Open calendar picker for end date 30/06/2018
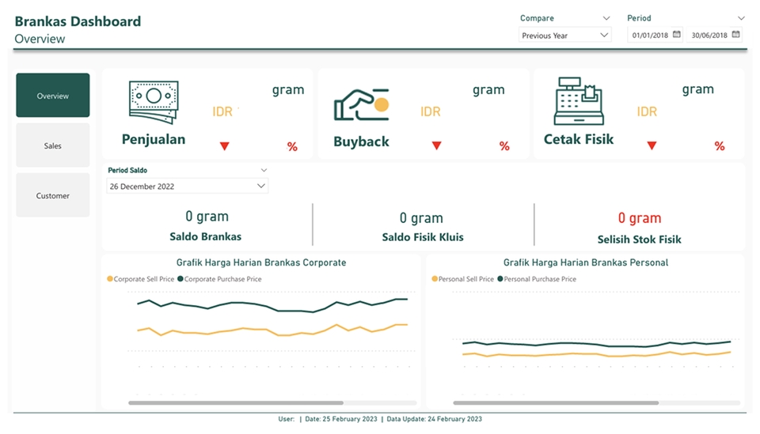 [x=736, y=35]
